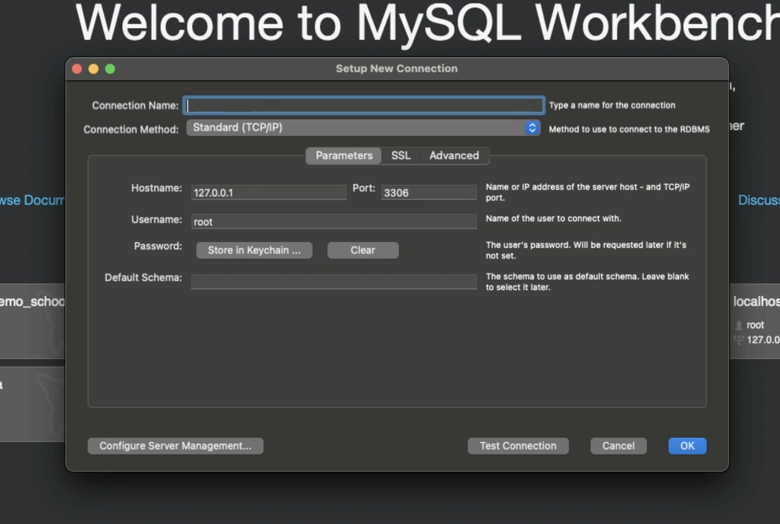Click 'The schema to use as default' hint

coord(587,281)
